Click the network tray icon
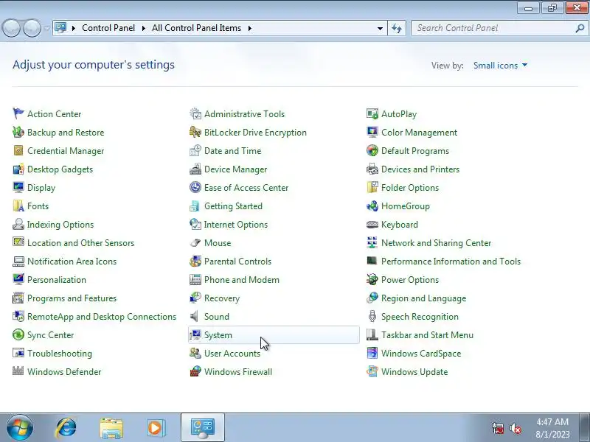 tap(498, 428)
